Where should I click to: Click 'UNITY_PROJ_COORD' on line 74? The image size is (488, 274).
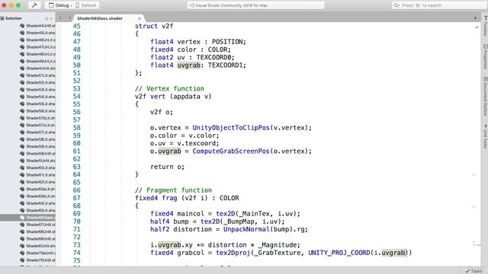[x=339, y=253]
